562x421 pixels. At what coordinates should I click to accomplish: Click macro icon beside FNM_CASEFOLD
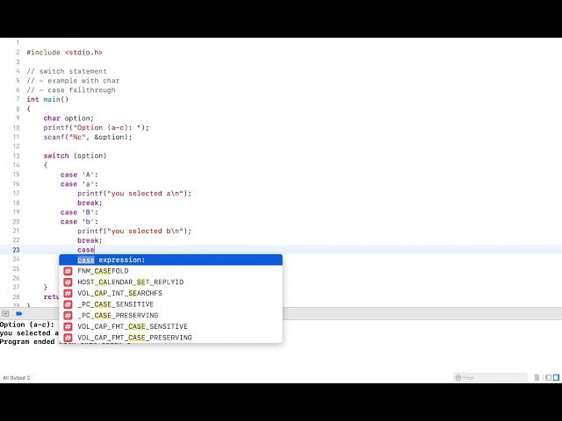pyautogui.click(x=68, y=271)
